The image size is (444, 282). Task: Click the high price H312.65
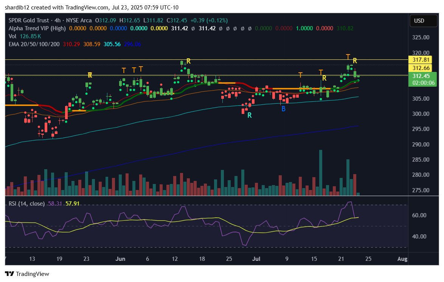tap(129, 20)
